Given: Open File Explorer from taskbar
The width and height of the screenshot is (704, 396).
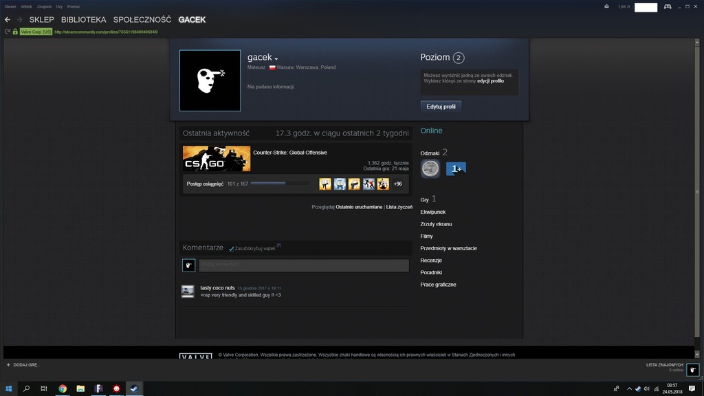Looking at the screenshot, I should [80, 389].
